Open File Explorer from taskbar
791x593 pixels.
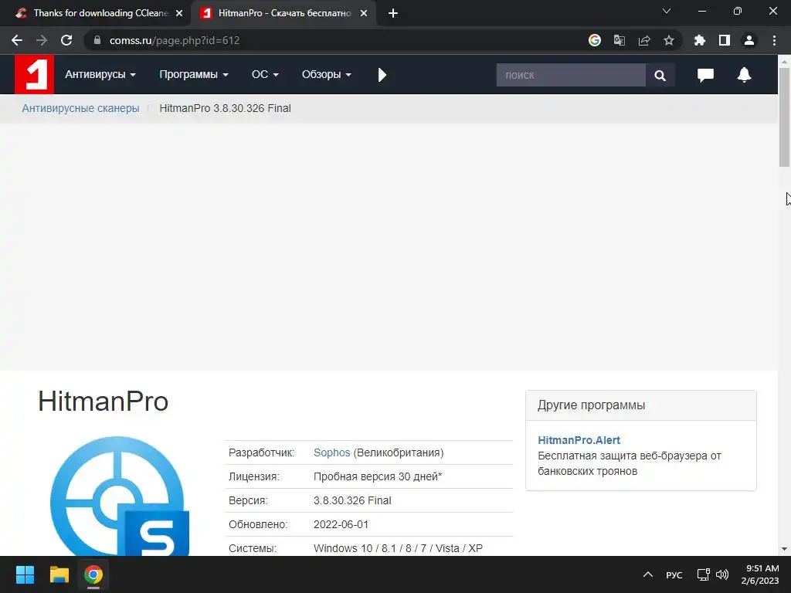[59, 574]
